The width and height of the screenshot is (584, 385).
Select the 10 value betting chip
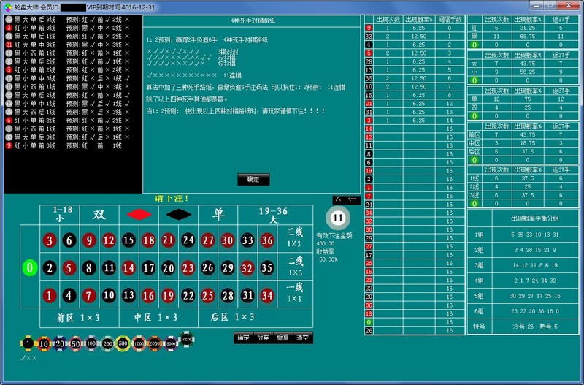click(44, 343)
